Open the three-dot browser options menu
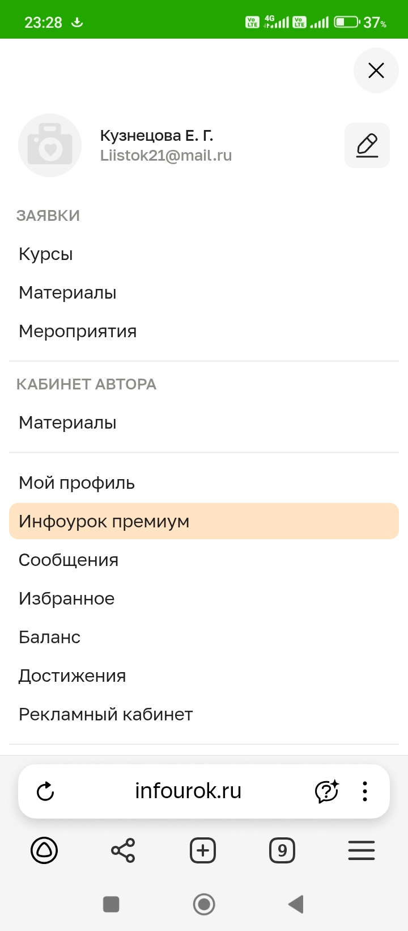Screen dimensions: 408x931 point(365,791)
